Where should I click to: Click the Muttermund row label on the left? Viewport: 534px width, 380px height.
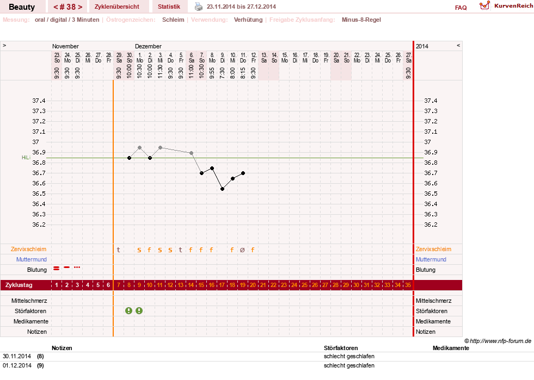(32, 259)
